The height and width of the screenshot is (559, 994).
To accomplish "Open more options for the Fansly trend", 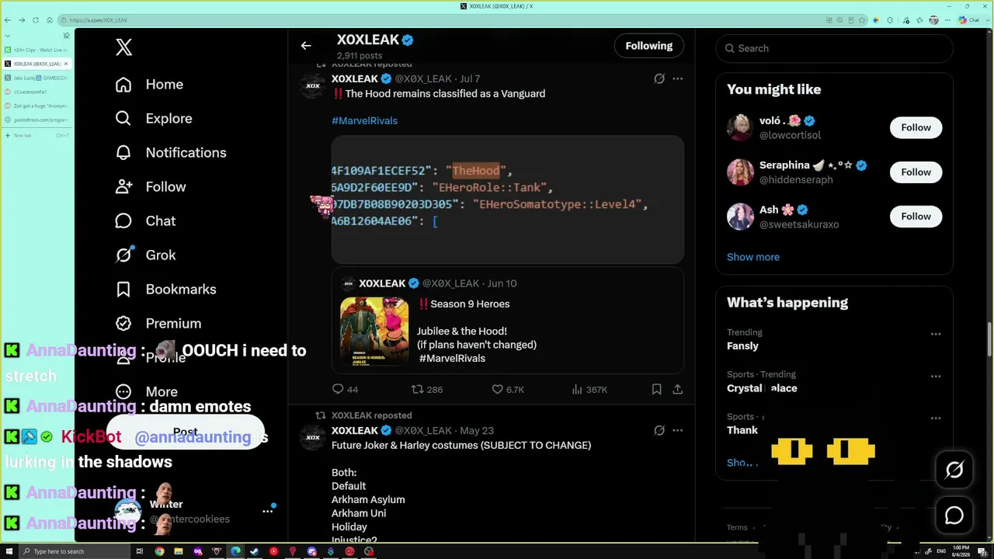I will click(x=936, y=334).
